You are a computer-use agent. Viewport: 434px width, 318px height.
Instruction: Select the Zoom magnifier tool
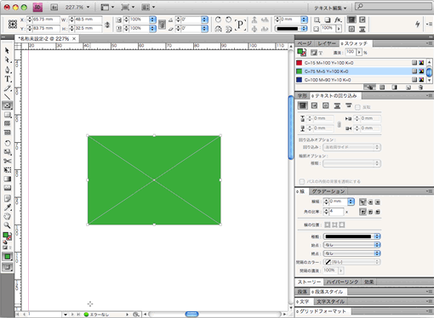pyautogui.click(x=7, y=225)
